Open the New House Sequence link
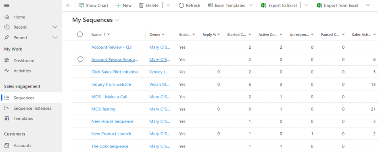The width and height of the screenshot is (378, 152). click(x=112, y=121)
